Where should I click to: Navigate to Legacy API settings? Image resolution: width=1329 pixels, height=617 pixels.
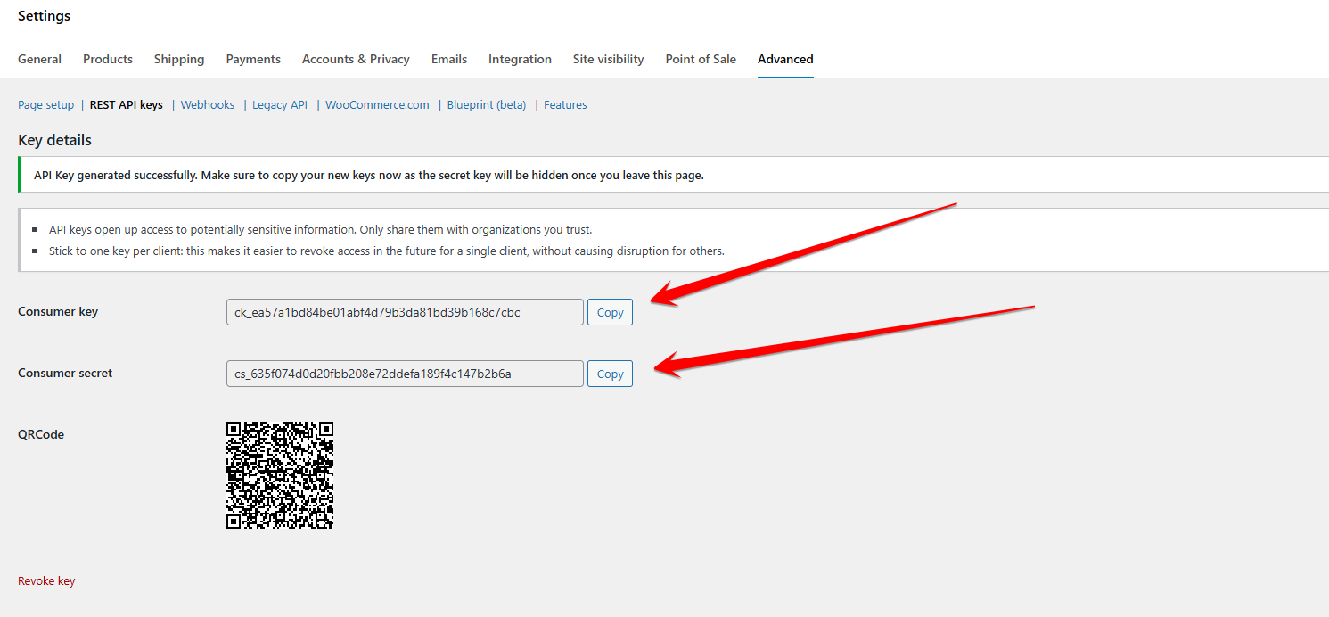point(279,104)
